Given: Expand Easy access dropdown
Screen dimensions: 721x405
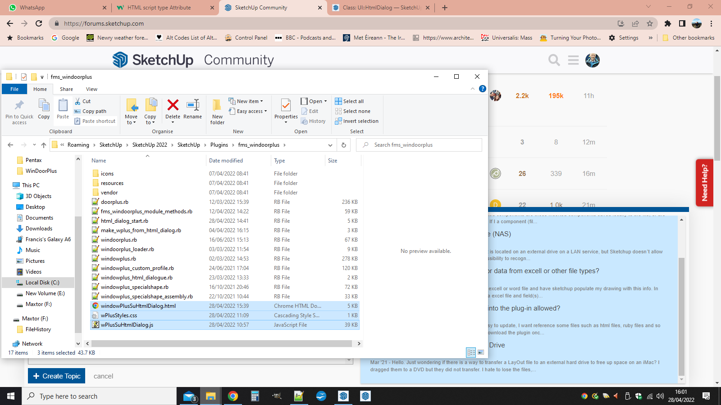Looking at the screenshot, I should tap(247, 111).
